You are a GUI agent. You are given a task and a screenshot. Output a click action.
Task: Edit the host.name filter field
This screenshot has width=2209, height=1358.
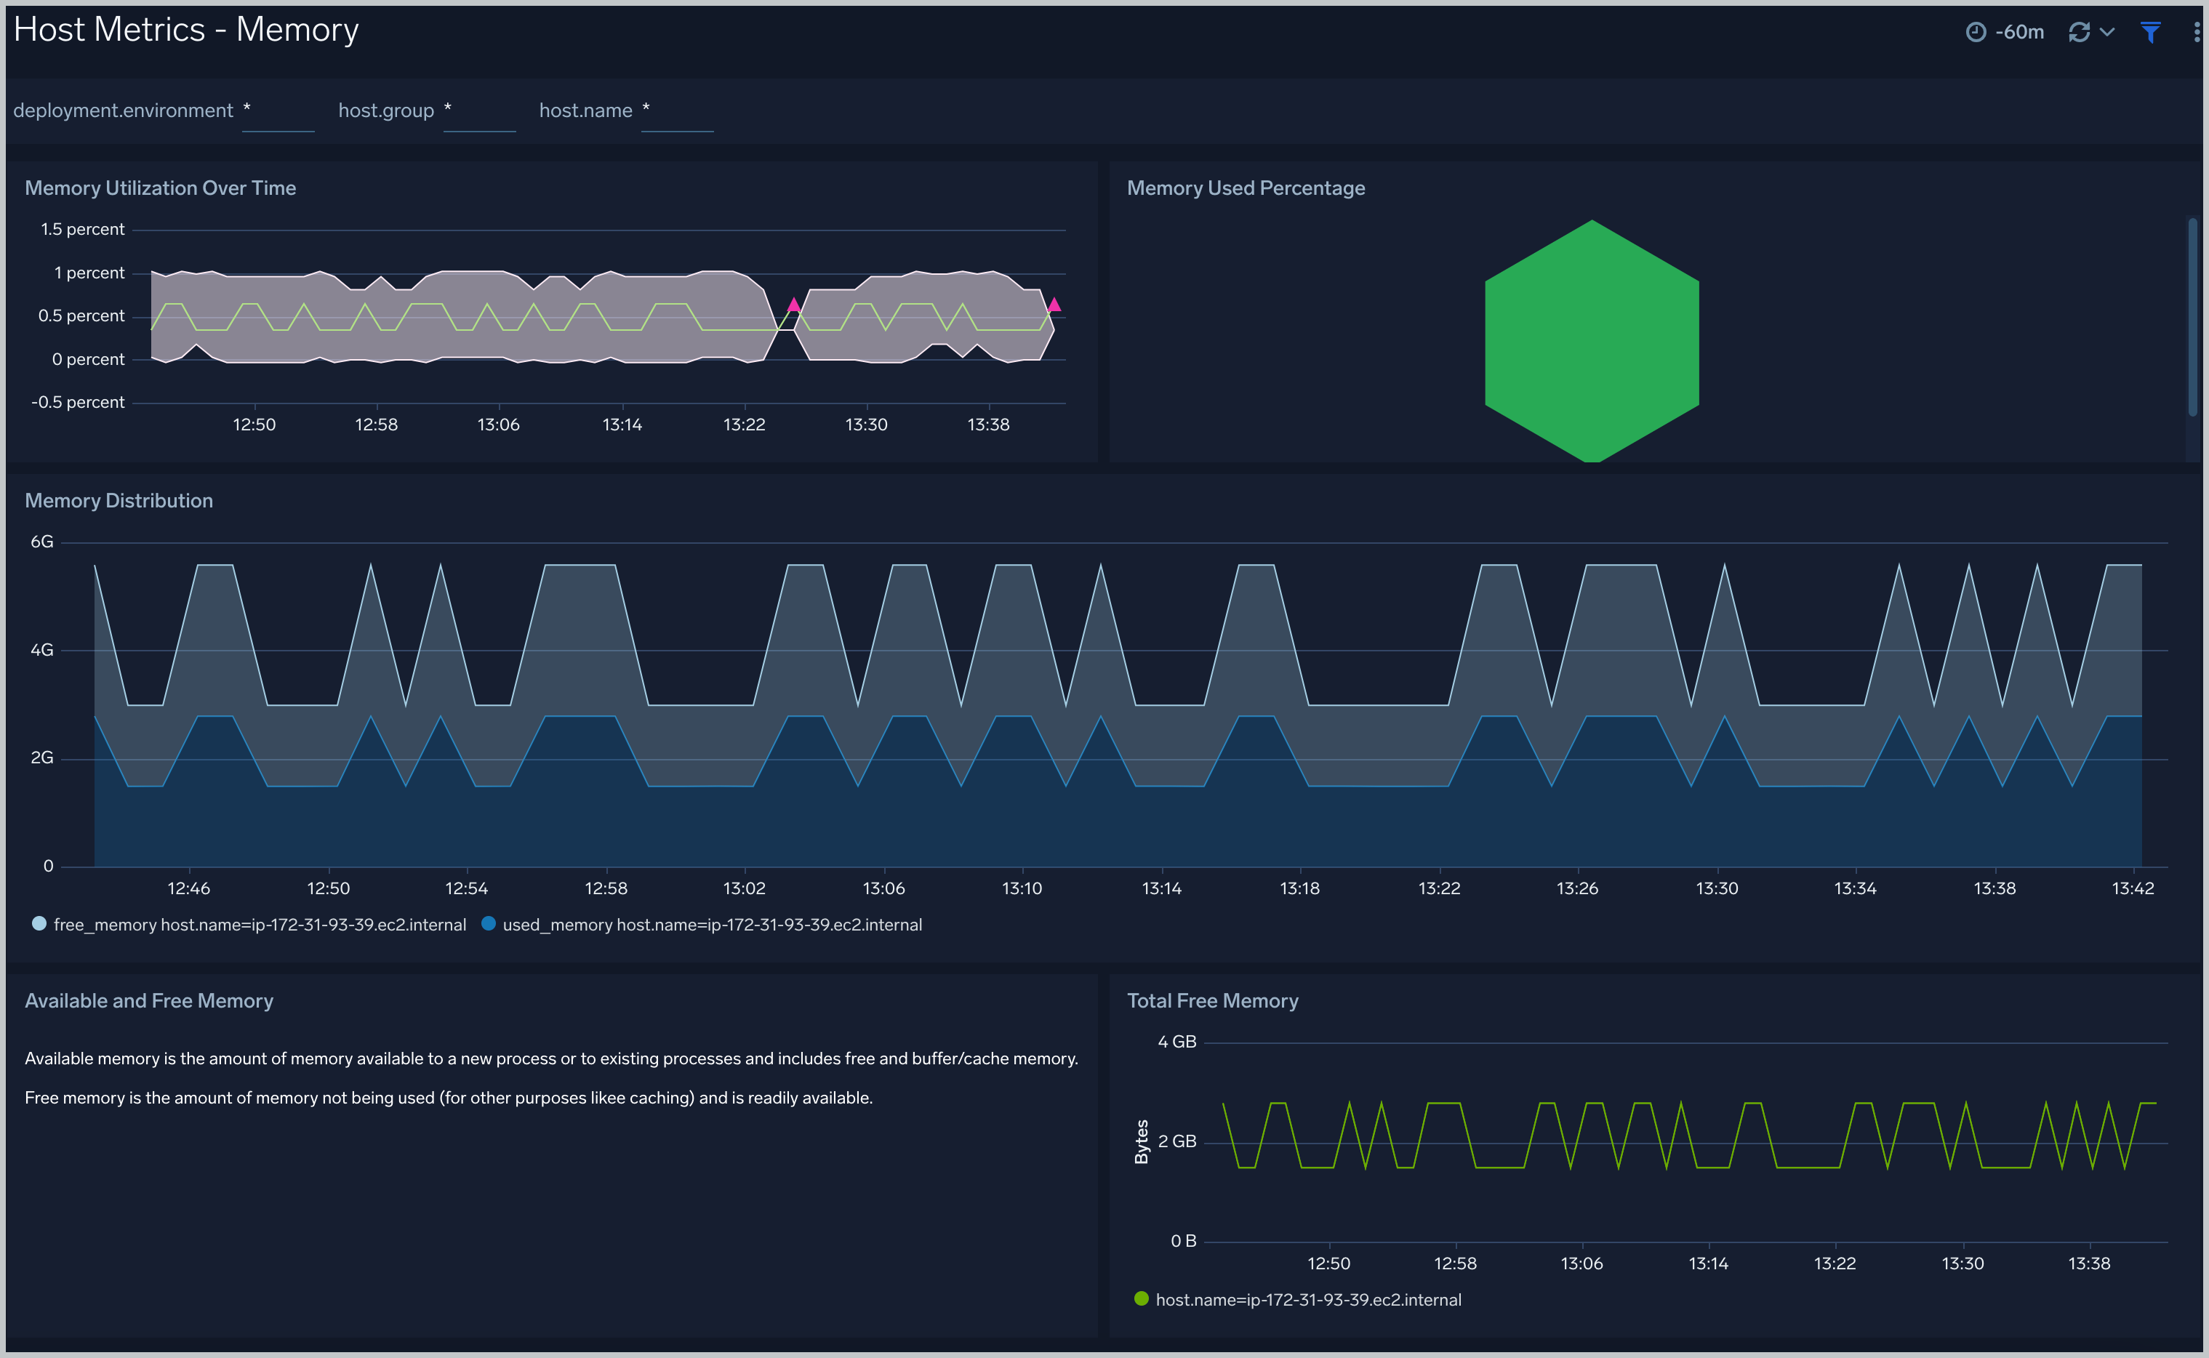pyautogui.click(x=676, y=111)
